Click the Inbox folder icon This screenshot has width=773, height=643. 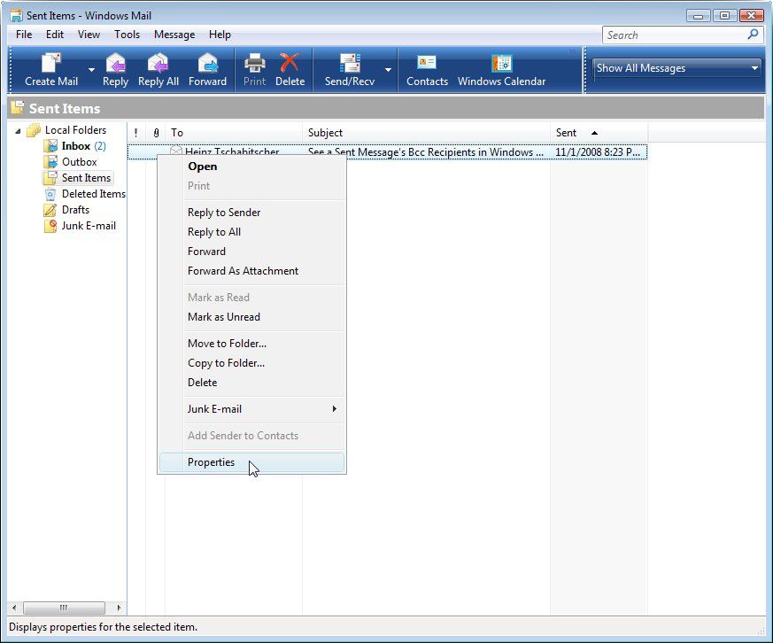pyautogui.click(x=50, y=146)
